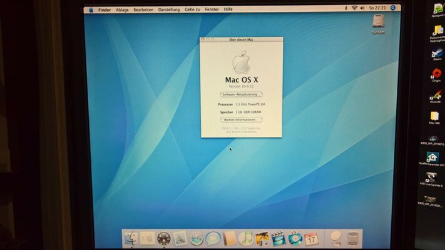Launch Safari from the dock
445x250 pixels.
197,238
